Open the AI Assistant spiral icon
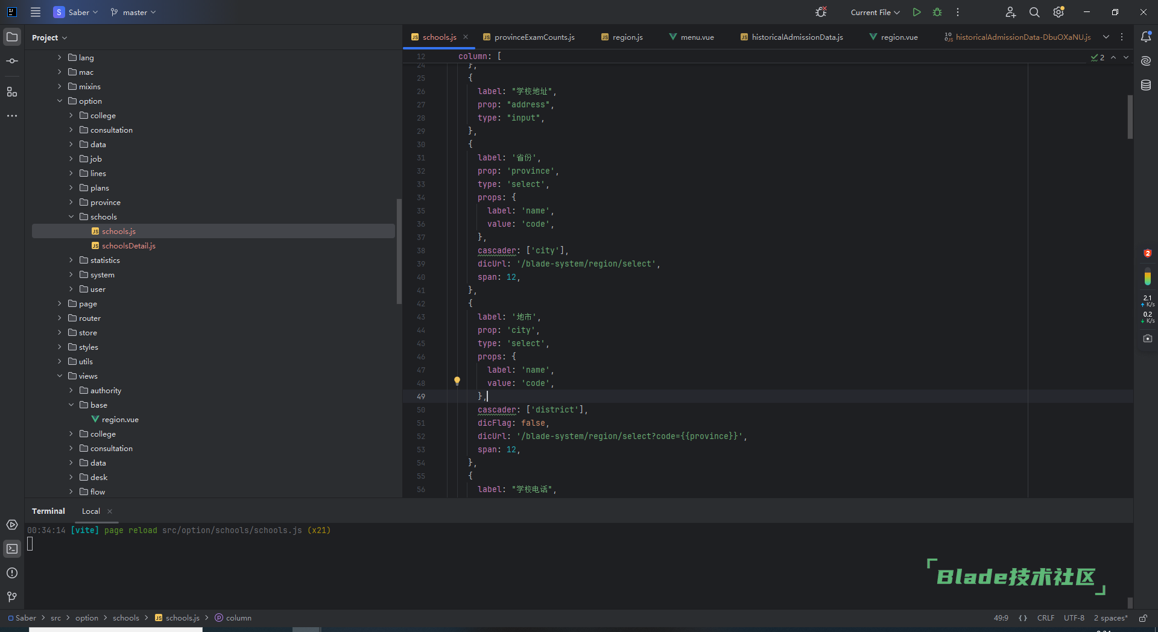The width and height of the screenshot is (1158, 632). pyautogui.click(x=1146, y=61)
